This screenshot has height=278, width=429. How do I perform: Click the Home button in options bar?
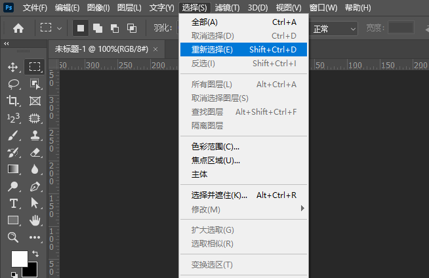pos(18,28)
